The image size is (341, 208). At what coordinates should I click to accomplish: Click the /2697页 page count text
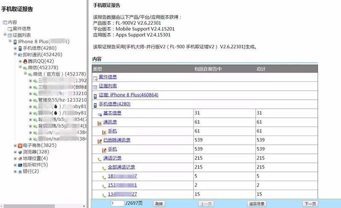coord(134,203)
